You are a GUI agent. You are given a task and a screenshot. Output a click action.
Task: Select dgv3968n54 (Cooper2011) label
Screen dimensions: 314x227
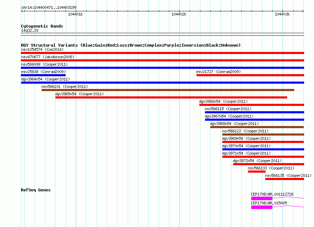(x=234, y=124)
